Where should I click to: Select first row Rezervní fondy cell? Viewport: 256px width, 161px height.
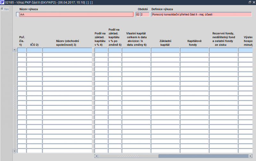tap(223, 50)
